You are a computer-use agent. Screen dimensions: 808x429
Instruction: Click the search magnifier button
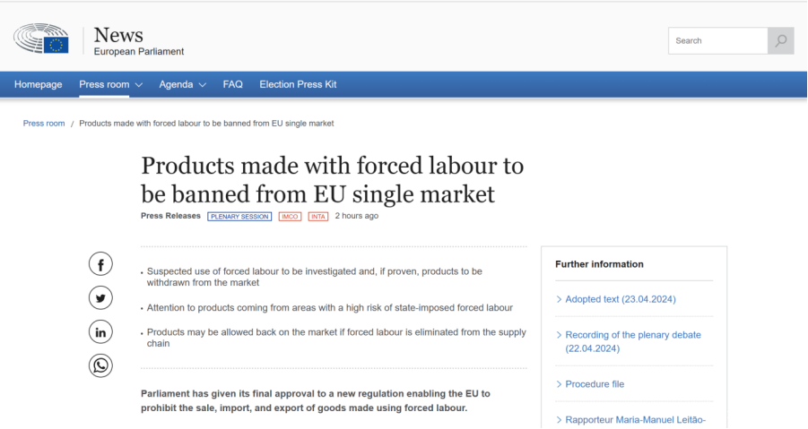780,40
